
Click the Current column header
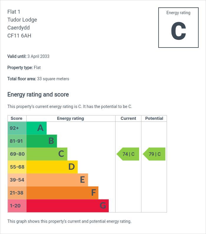128,118
